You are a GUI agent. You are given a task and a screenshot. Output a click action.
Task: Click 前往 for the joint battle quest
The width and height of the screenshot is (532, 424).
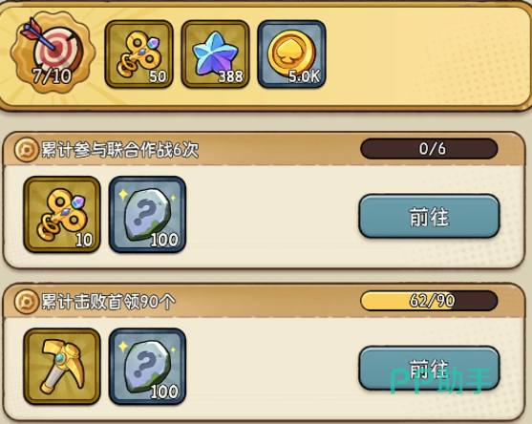point(429,216)
